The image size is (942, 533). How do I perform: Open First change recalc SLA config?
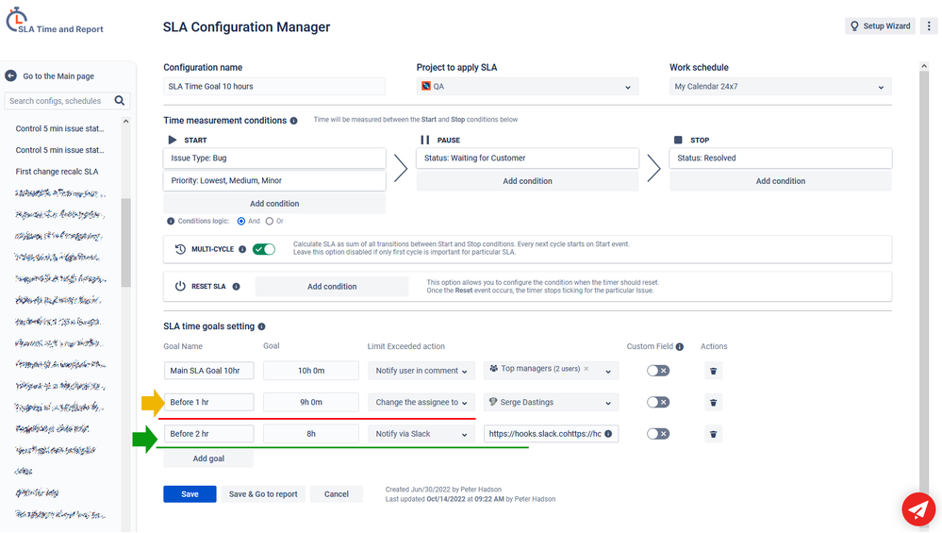58,172
